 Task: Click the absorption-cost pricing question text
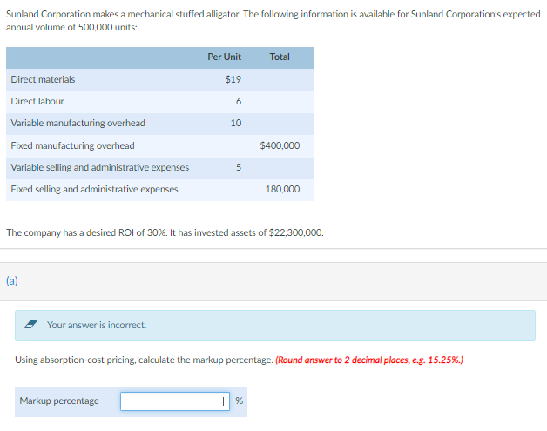click(x=144, y=360)
